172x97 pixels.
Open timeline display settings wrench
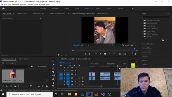[x=79, y=65]
